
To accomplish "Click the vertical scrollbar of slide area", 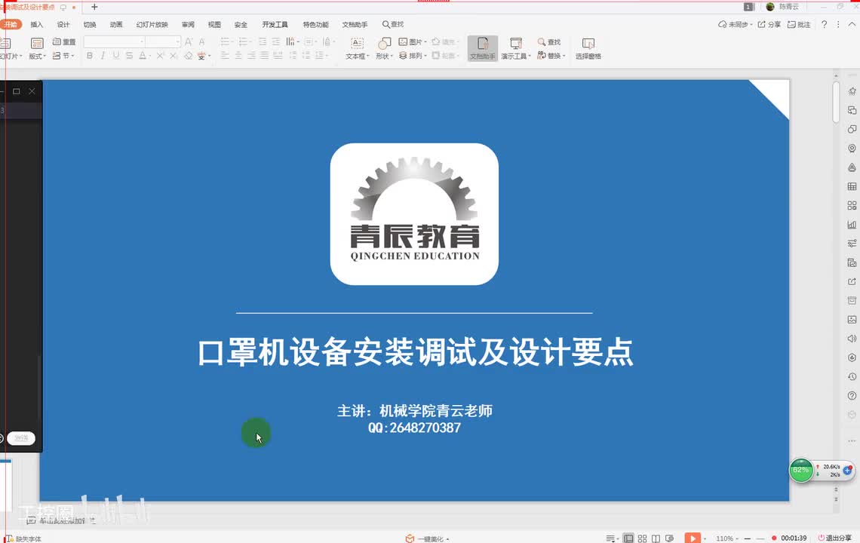I will point(836,102).
